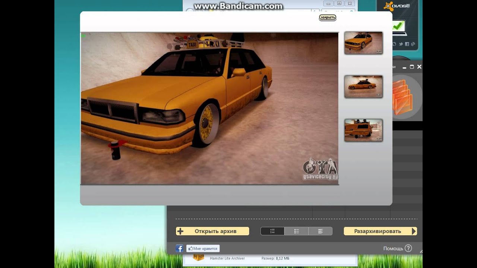Click the help question mark icon
The image size is (477, 268).
pos(408,248)
